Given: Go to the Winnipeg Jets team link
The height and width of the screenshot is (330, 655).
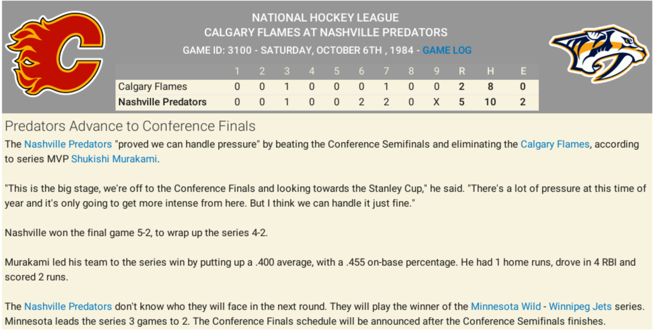Looking at the screenshot, I should pyautogui.click(x=580, y=307).
